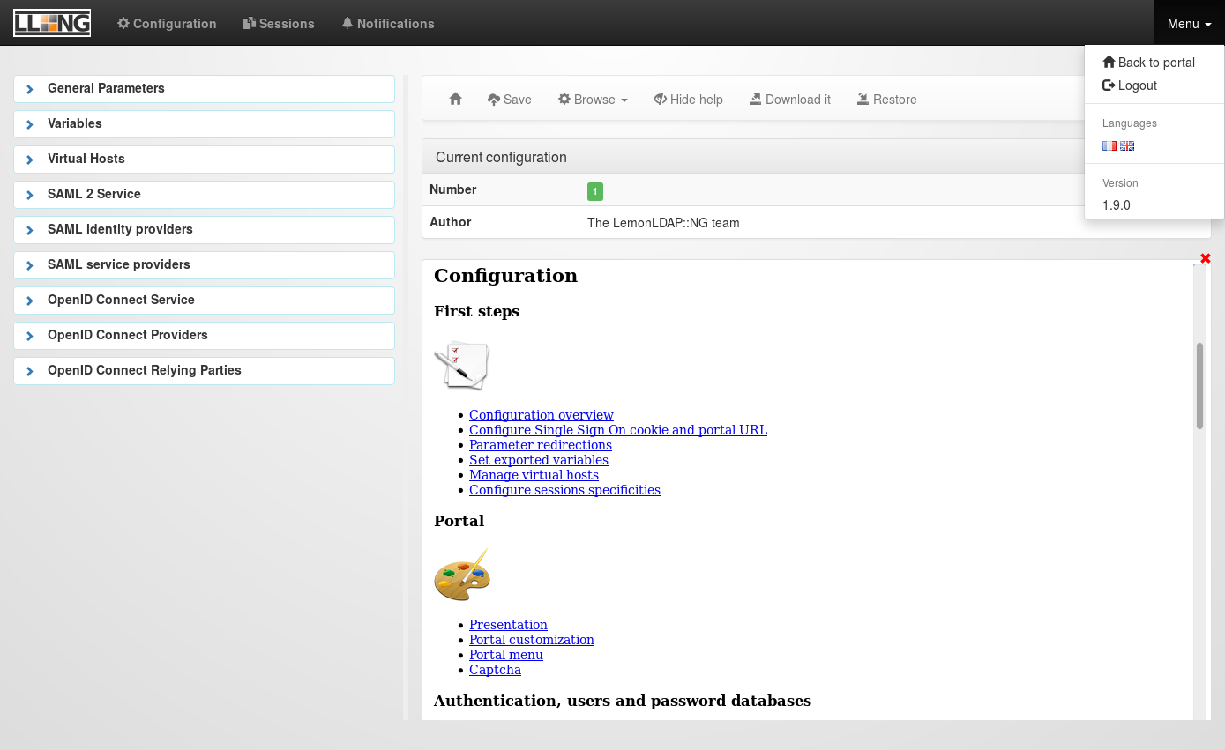Select SAML identity providers label
Screen dimensions: 1225x750
pyautogui.click(x=120, y=229)
